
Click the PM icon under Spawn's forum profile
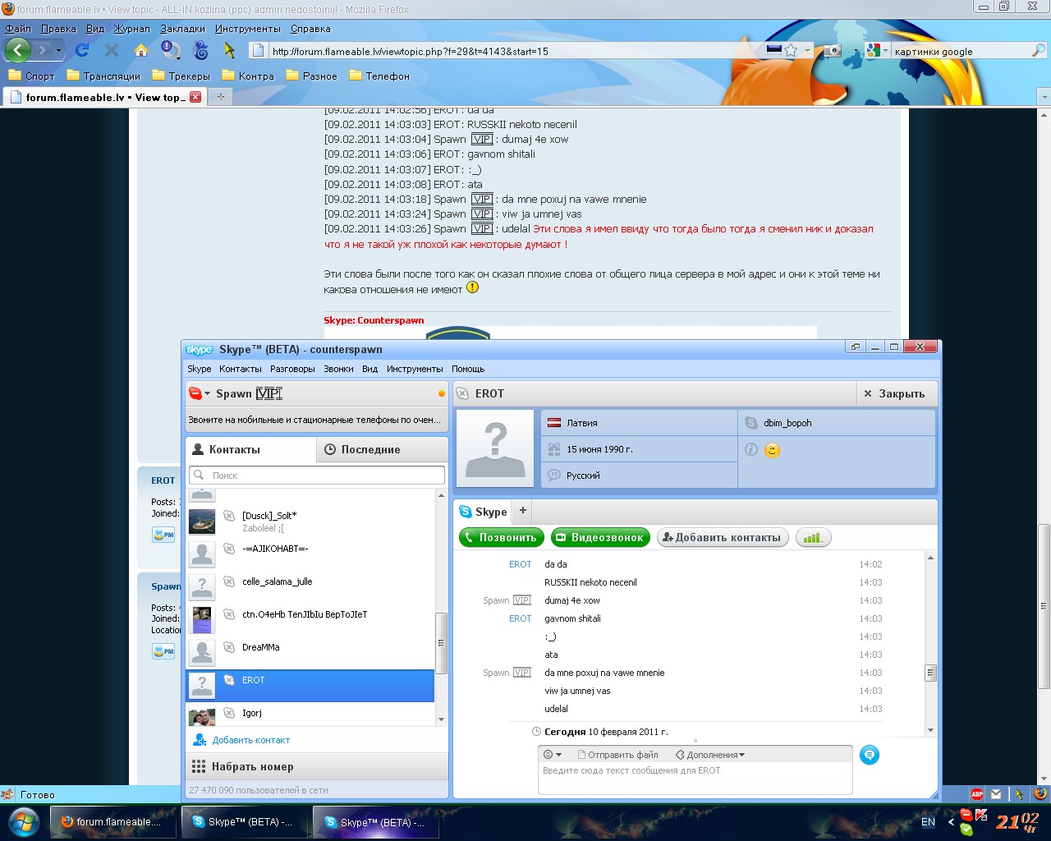pyautogui.click(x=163, y=651)
